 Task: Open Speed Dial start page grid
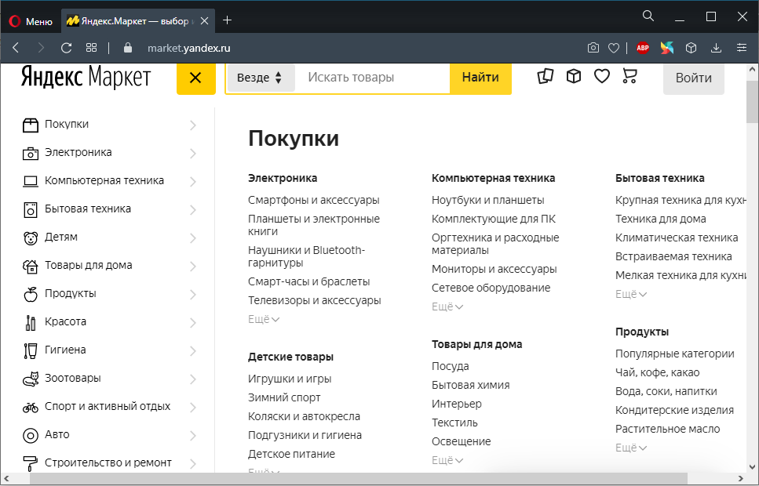[92, 48]
